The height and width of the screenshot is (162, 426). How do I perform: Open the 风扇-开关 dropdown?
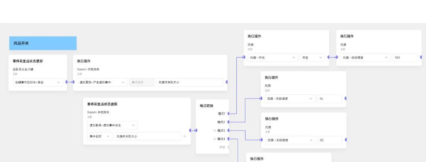click(273, 58)
